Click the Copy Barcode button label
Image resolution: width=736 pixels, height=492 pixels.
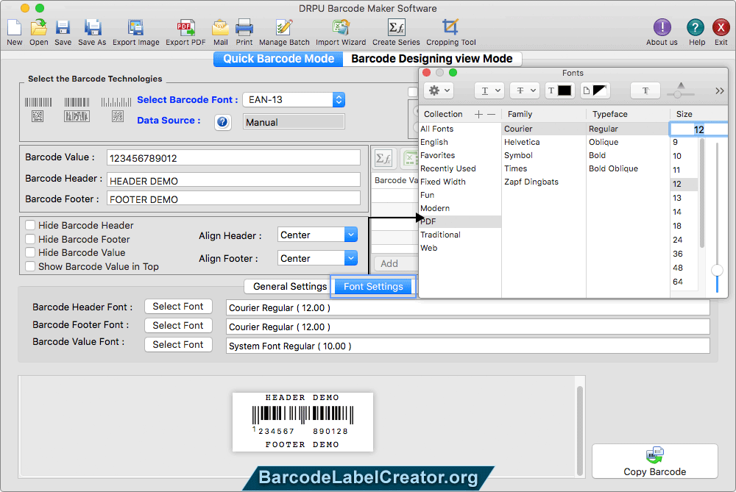click(x=655, y=472)
